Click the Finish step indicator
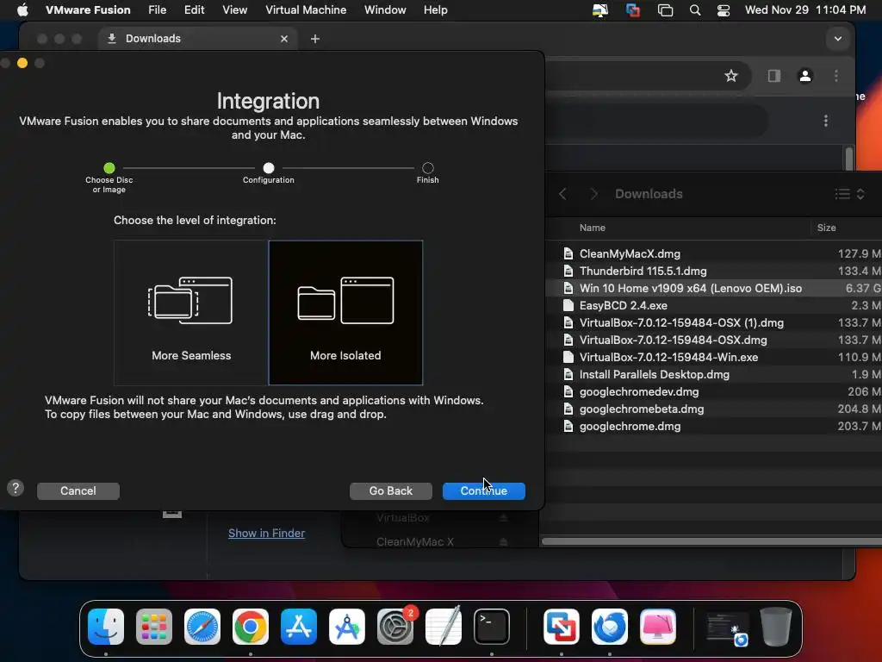The image size is (882, 662). (428, 168)
